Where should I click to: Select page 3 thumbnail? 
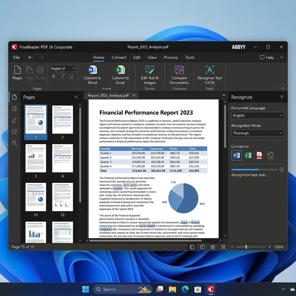pyautogui.click(x=36, y=158)
